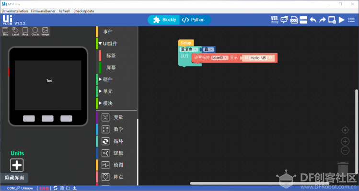359x191 pixels.
Task: Open the DEMO examples icon
Action: [x=303, y=20]
